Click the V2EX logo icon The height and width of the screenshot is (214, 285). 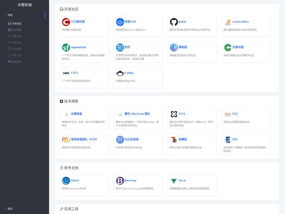66,73
